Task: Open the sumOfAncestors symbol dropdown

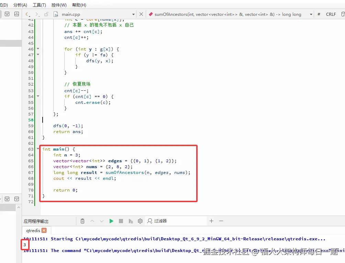Action: pos(311,14)
